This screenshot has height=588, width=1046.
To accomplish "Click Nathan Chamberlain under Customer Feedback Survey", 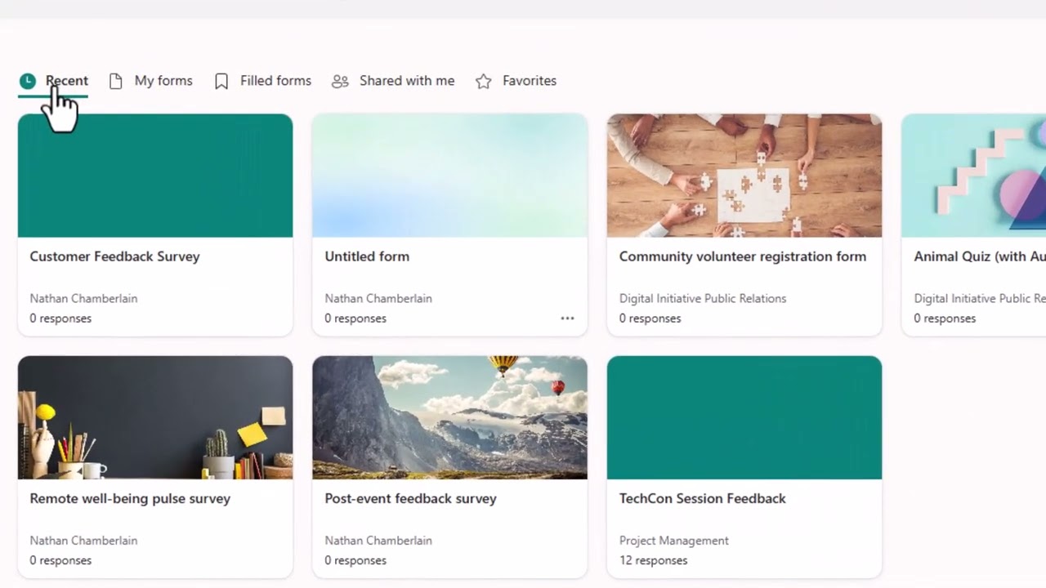I will click(83, 299).
